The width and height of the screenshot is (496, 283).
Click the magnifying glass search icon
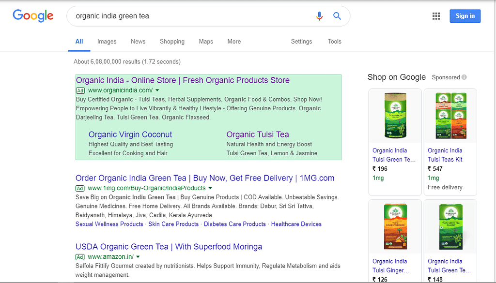pos(337,16)
